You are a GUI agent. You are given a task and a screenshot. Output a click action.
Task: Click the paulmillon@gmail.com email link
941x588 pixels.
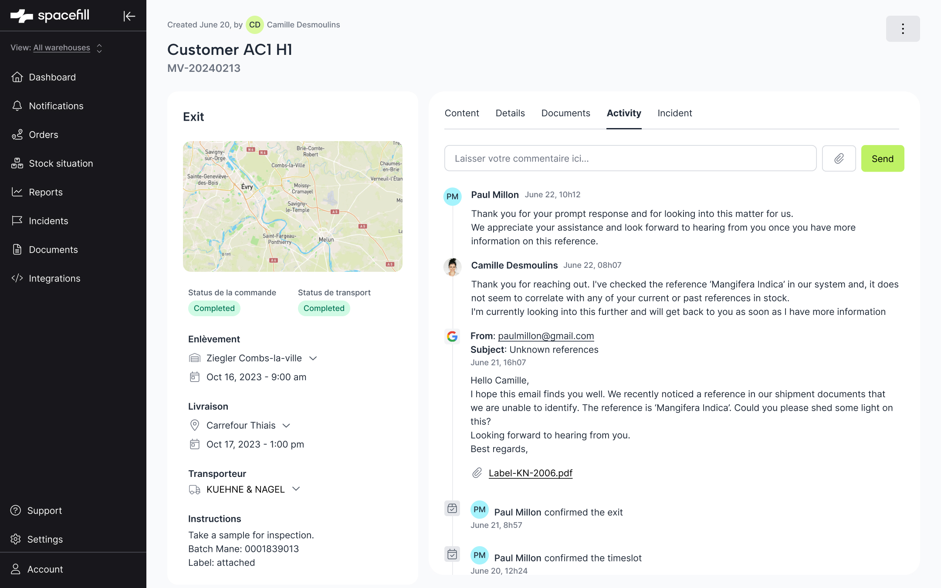[x=546, y=336]
